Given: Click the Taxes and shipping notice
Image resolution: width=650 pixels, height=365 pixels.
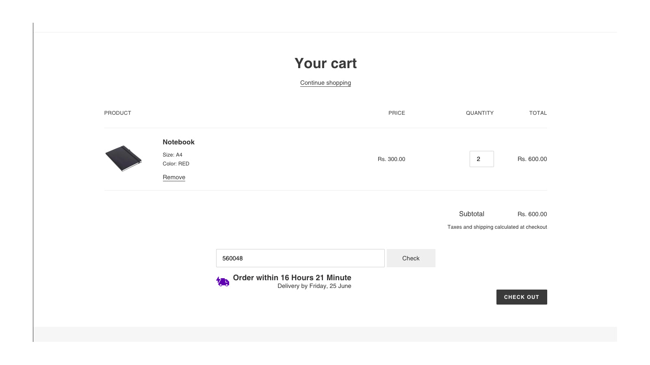Looking at the screenshot, I should tap(497, 227).
